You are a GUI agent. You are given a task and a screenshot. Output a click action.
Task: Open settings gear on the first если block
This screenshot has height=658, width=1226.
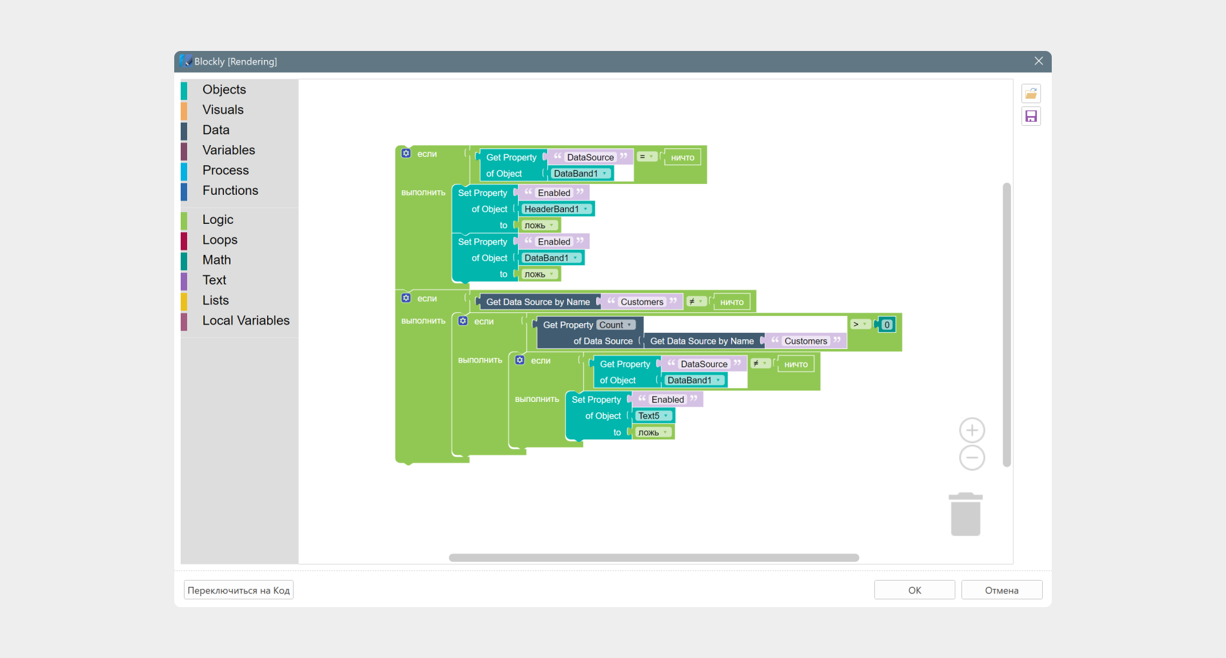tap(406, 154)
